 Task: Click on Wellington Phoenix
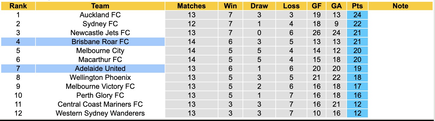pyautogui.click(x=100, y=77)
